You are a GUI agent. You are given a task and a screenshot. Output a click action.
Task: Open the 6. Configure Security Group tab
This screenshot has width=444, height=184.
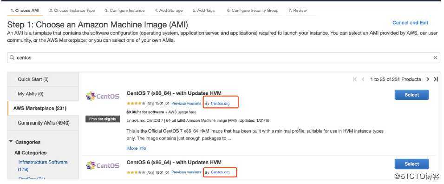click(253, 10)
